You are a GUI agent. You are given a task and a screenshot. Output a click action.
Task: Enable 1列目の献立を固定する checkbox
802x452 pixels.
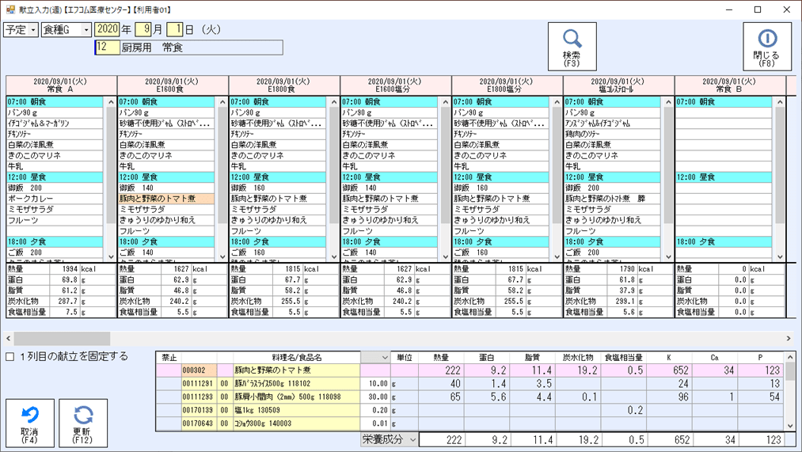10,357
